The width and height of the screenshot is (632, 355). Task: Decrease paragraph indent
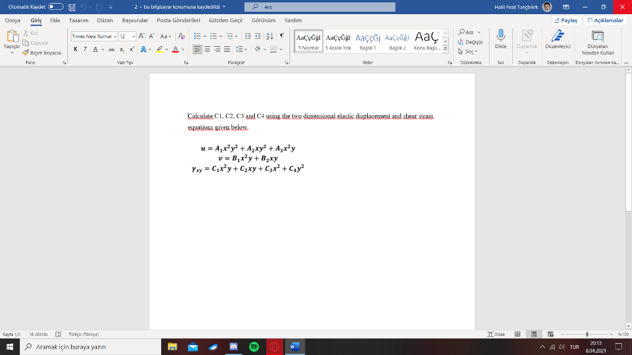247,36
